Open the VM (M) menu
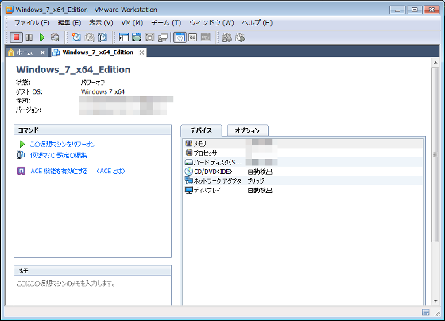Image resolution: width=445 pixels, height=321 pixels. tap(132, 23)
